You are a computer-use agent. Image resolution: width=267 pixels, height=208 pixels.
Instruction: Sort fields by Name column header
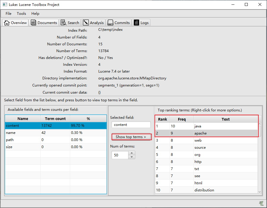click(23, 119)
